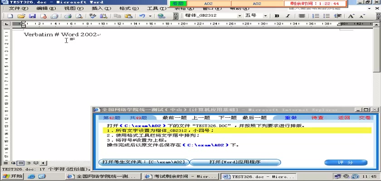Viewport: 381px width, 181px height.
Task: Click the document text Verbatim # Word 2002
Action: tap(60, 34)
